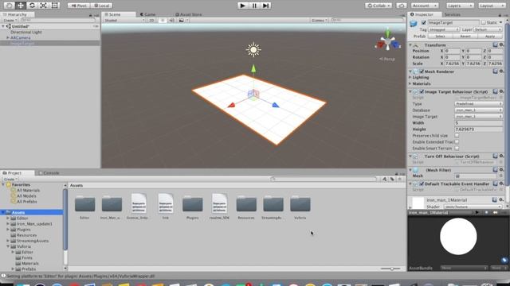
Task: Toggle Default Trackable Event Handler checkbox
Action: (x=422, y=184)
